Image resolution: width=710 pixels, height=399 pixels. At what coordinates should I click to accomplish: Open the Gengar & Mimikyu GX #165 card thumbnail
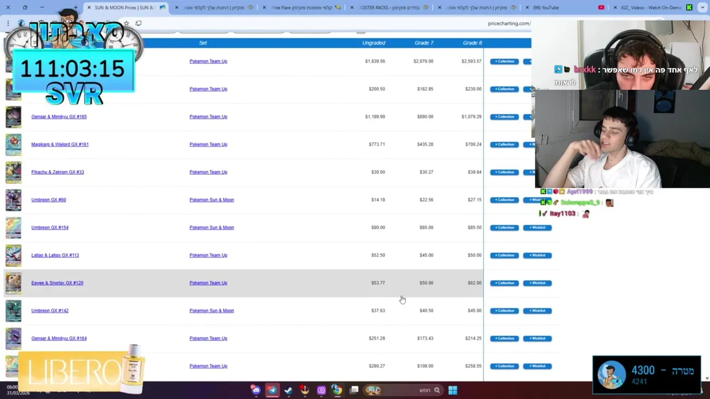point(13,117)
